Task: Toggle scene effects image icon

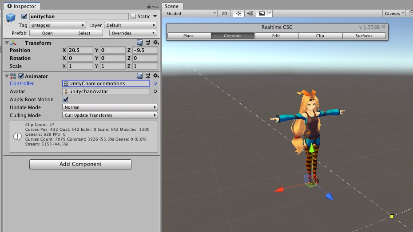Action: tap(262, 13)
